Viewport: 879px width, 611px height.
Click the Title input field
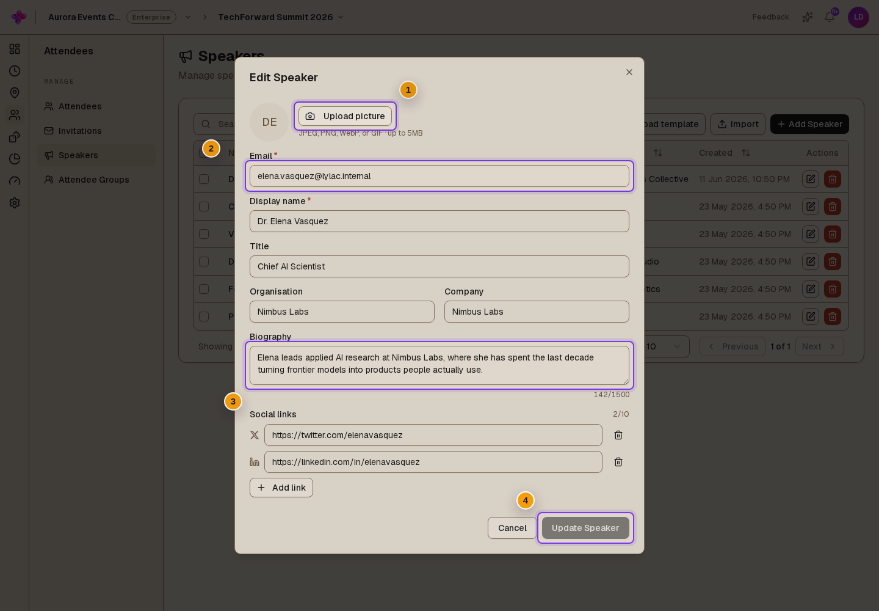tap(440, 266)
